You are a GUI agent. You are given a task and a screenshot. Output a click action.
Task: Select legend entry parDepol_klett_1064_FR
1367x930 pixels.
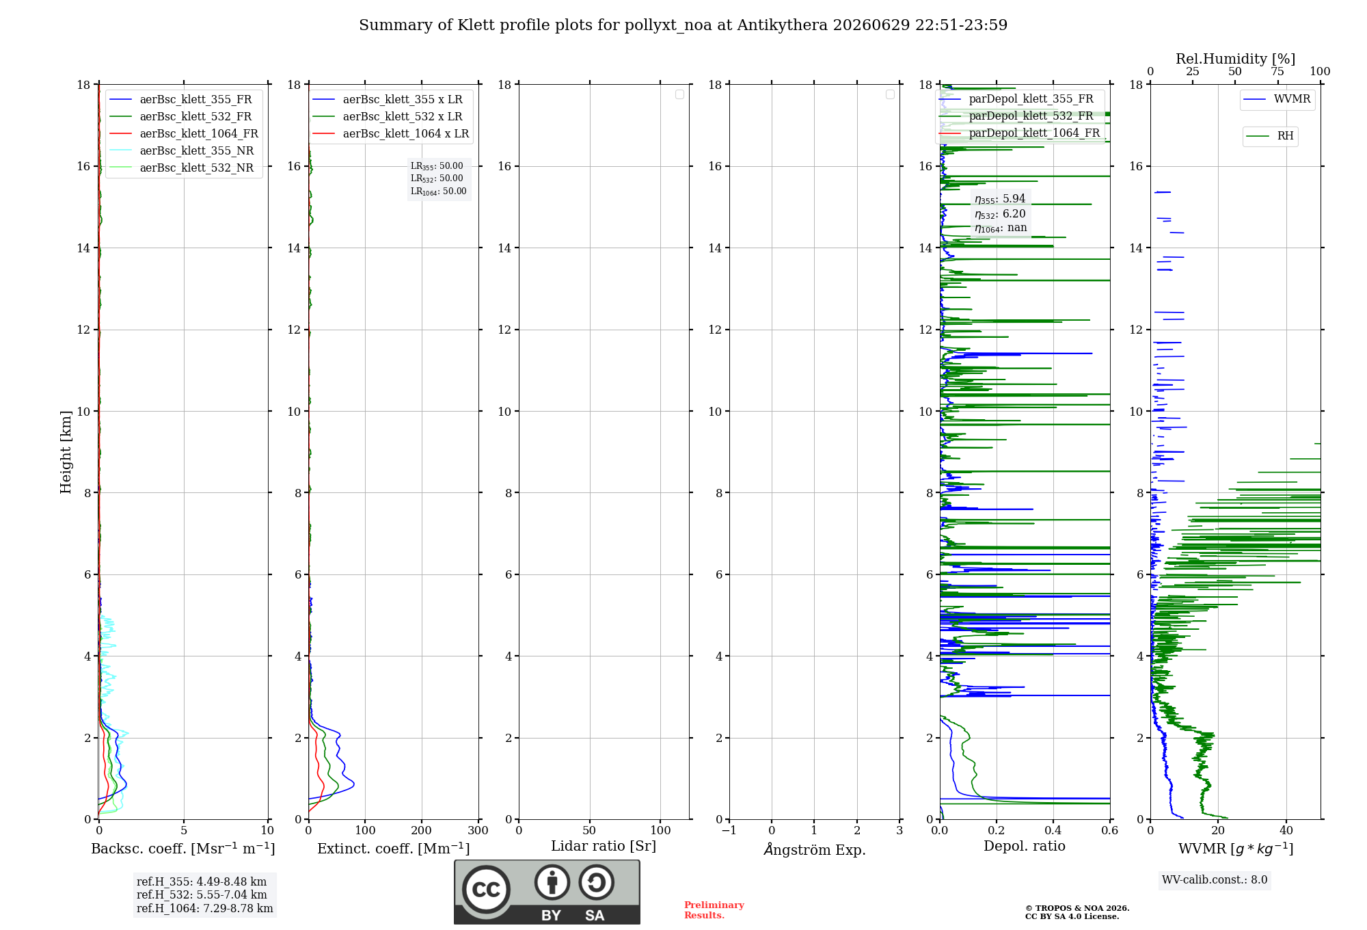(1020, 133)
